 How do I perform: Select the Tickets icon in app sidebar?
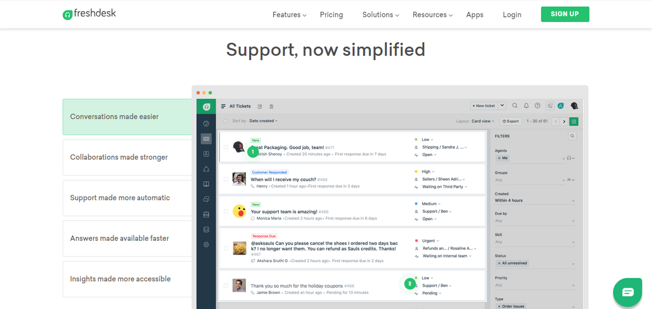pos(206,138)
